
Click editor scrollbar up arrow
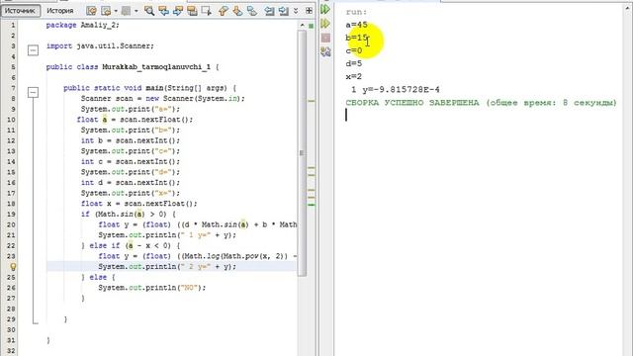coord(303,25)
